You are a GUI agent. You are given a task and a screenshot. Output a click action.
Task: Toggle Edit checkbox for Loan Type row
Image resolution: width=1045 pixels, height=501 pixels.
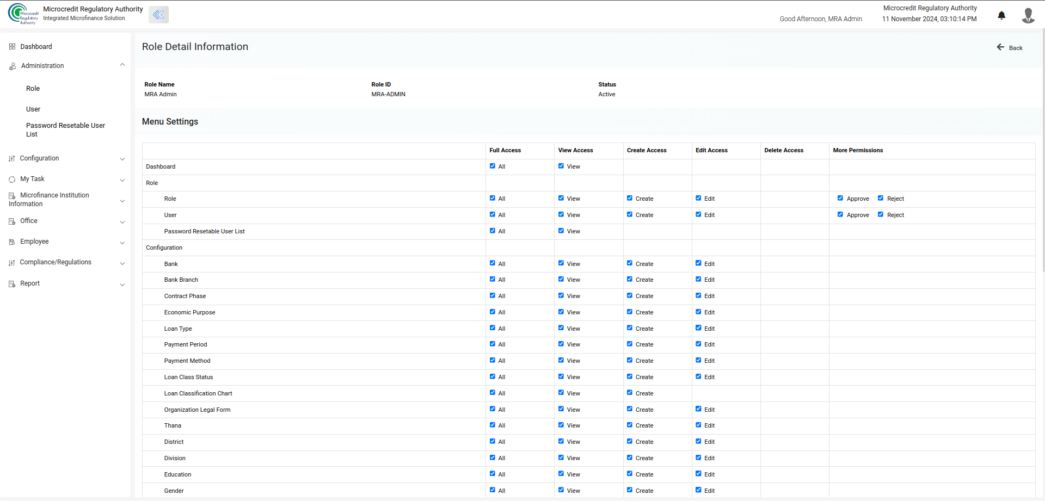coord(698,328)
